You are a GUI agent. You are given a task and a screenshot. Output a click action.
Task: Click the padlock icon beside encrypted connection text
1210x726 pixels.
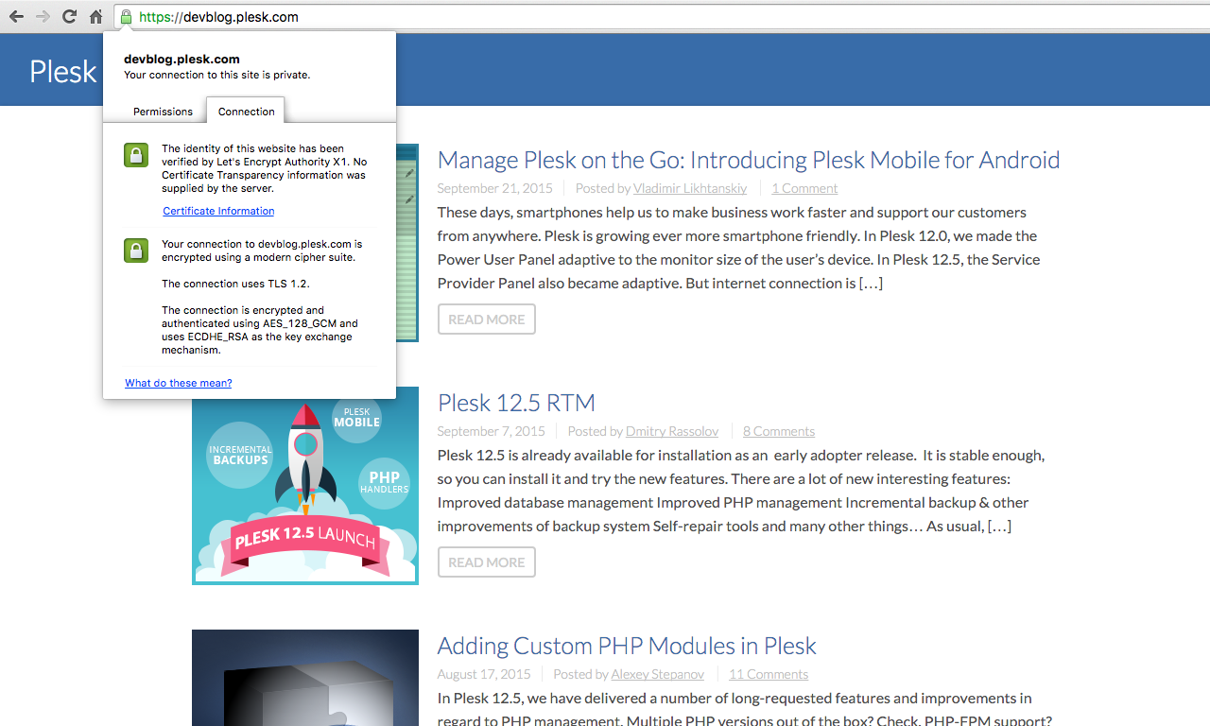[136, 251]
